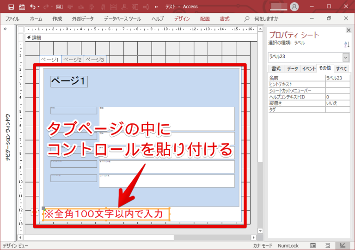Click the vertical scrollbar up arrow
The height and width of the screenshot is (250, 355).
260,29
